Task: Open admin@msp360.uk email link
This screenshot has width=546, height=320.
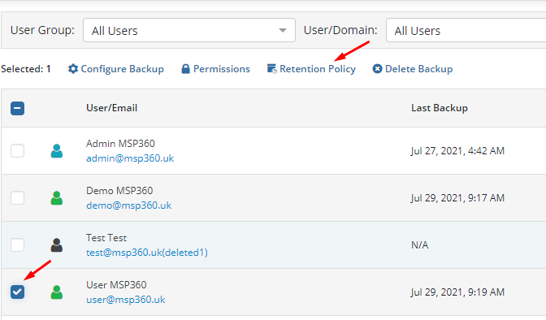Action: coord(130,158)
